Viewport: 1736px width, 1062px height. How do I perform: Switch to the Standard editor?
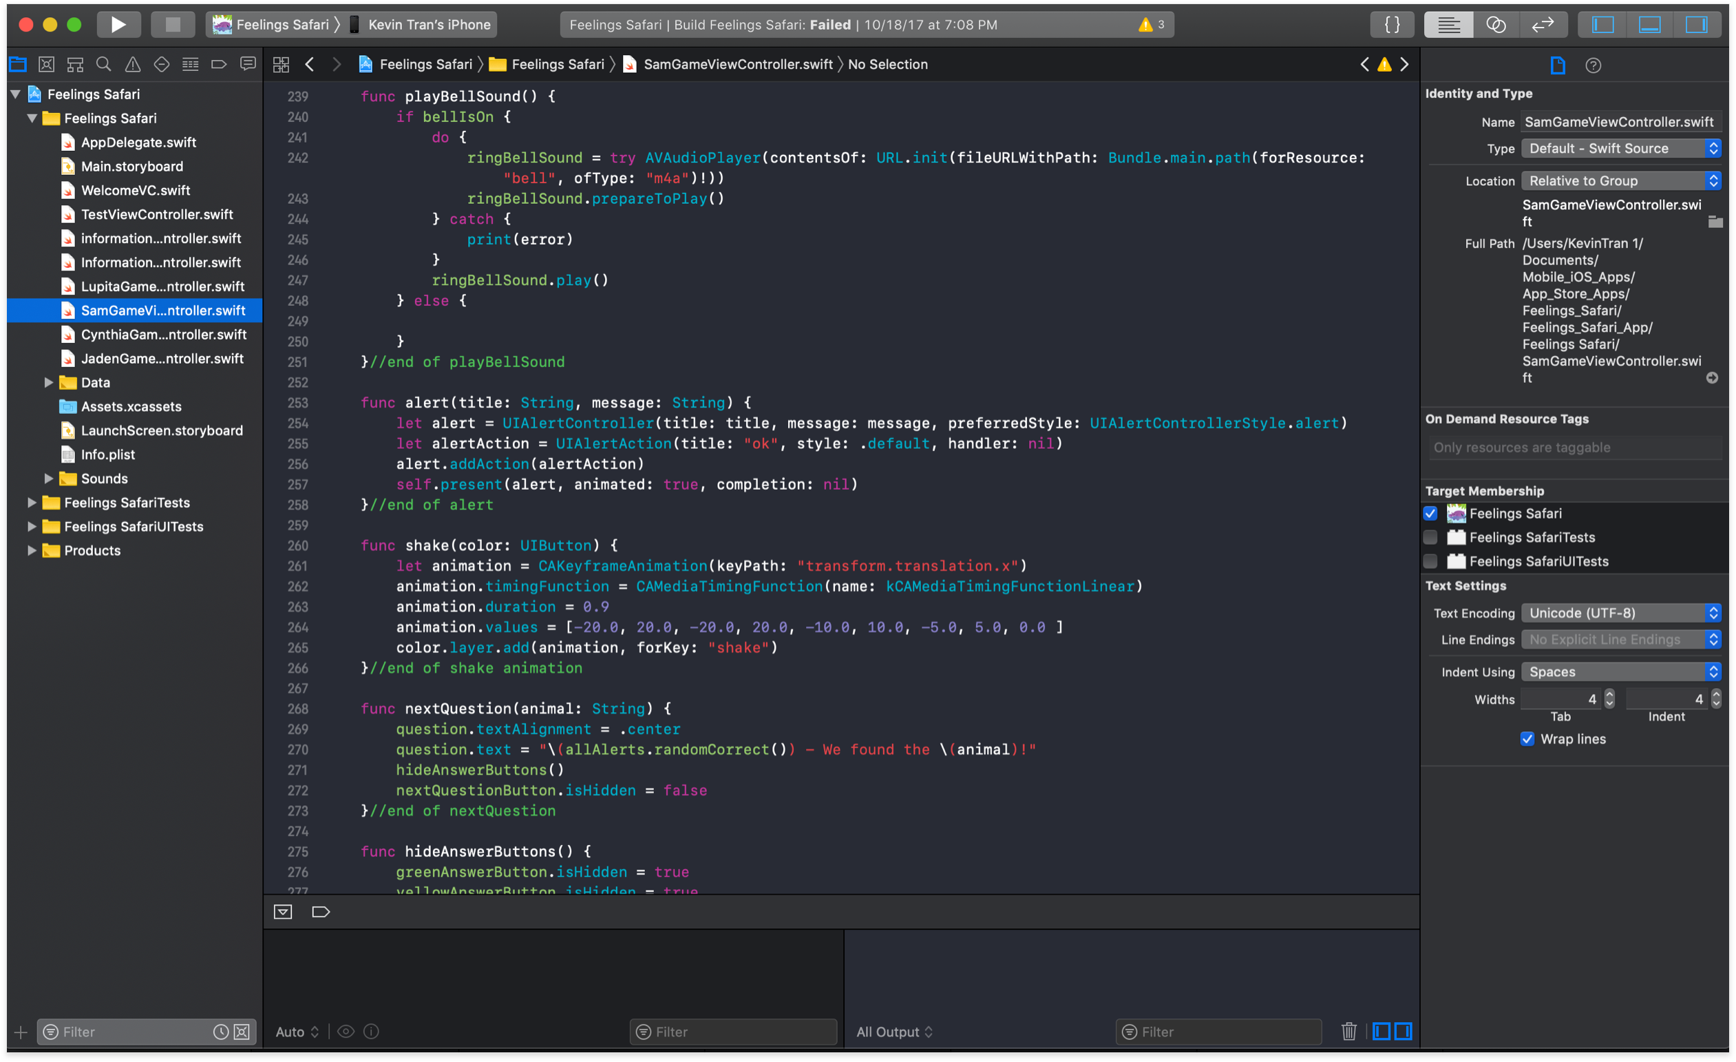[1448, 25]
